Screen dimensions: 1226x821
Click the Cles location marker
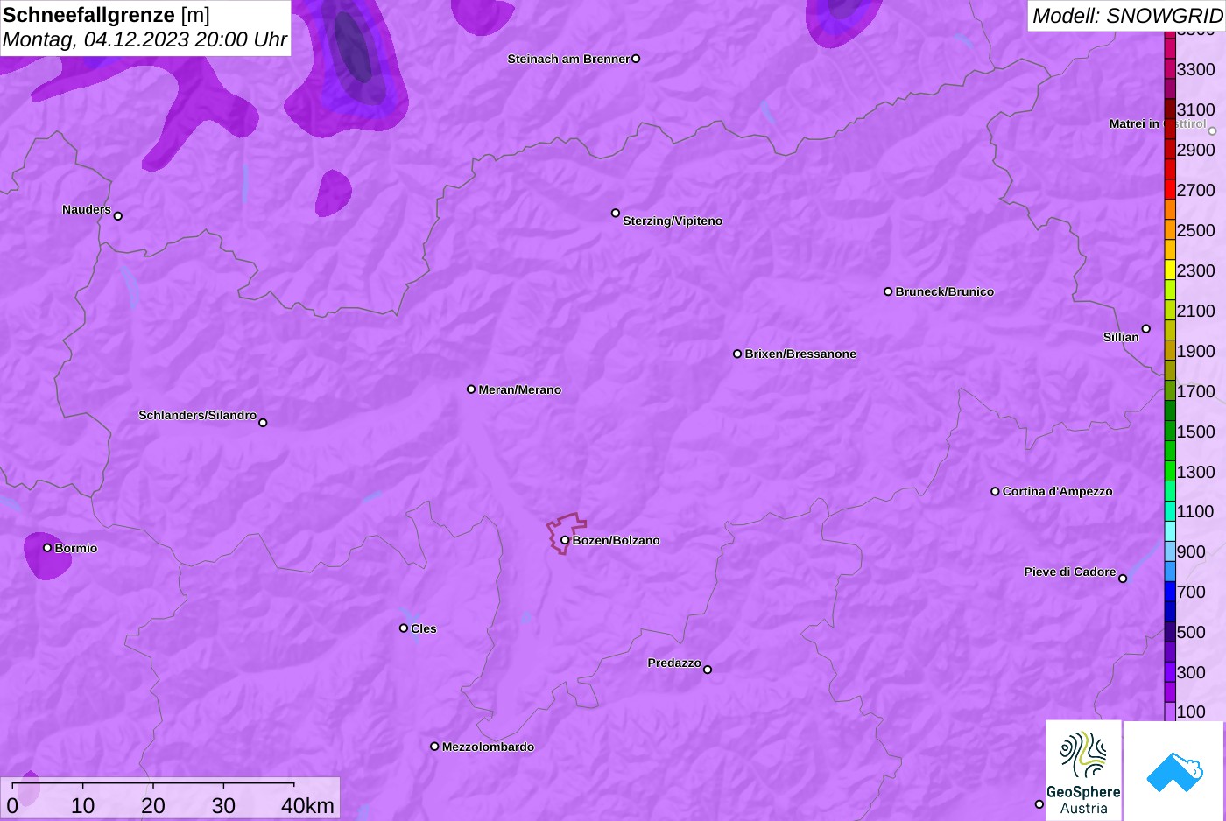[404, 628]
